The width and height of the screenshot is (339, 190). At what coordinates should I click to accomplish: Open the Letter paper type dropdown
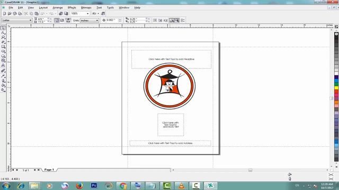[31, 20]
